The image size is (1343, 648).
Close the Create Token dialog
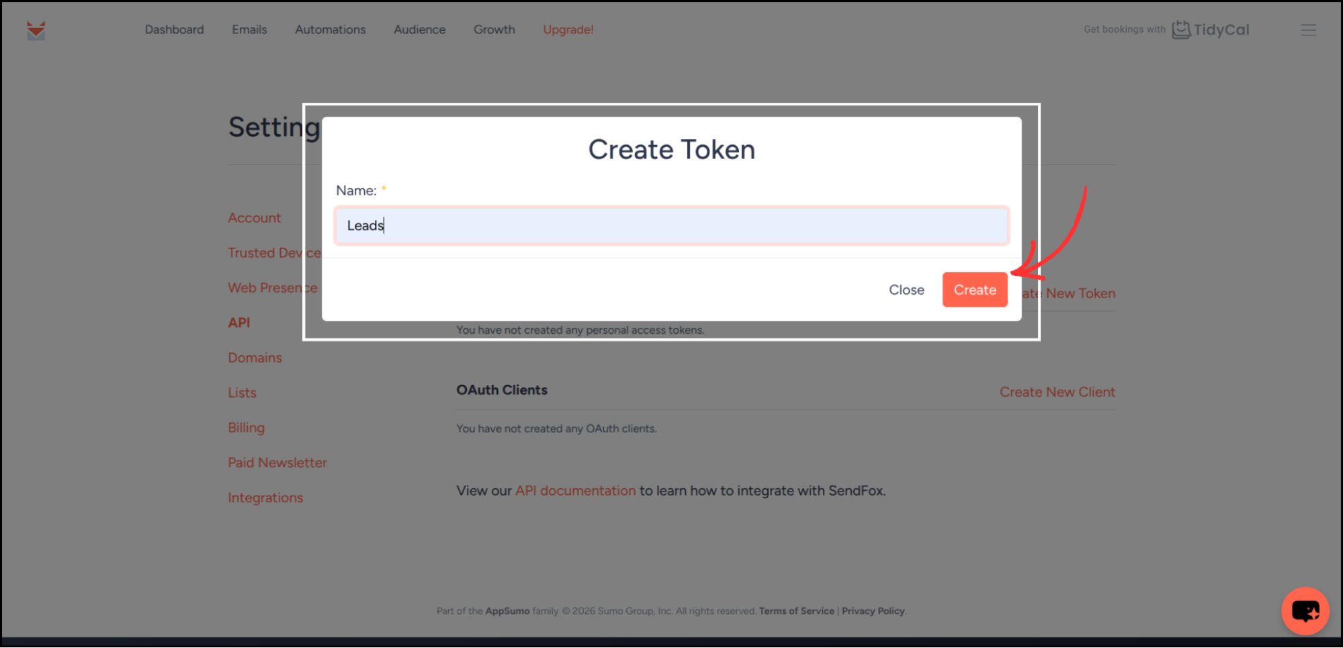(x=906, y=289)
